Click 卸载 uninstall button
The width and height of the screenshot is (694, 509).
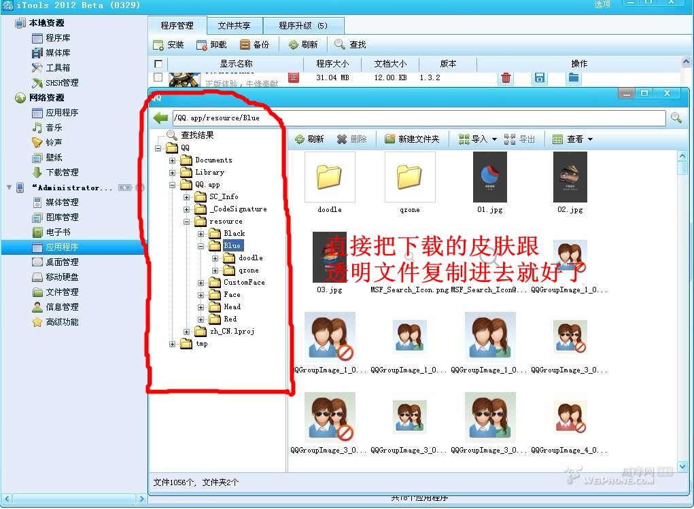pos(211,45)
